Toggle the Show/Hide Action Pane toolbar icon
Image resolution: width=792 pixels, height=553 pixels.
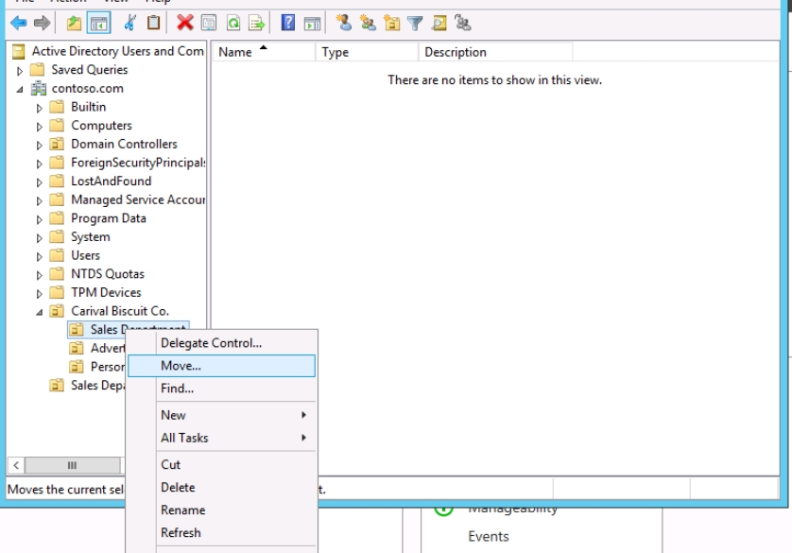coord(312,23)
